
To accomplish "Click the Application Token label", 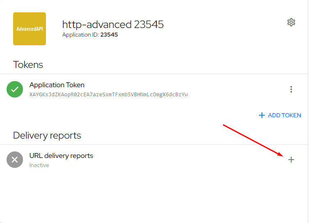I will click(57, 85).
